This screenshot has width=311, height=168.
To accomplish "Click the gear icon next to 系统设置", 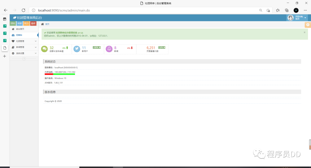I will point(13,53).
